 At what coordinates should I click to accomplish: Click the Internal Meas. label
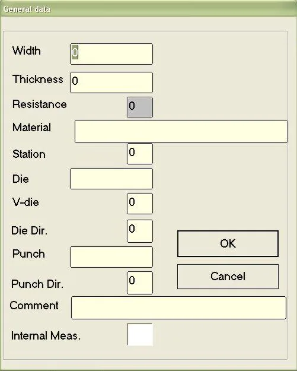[46, 335]
